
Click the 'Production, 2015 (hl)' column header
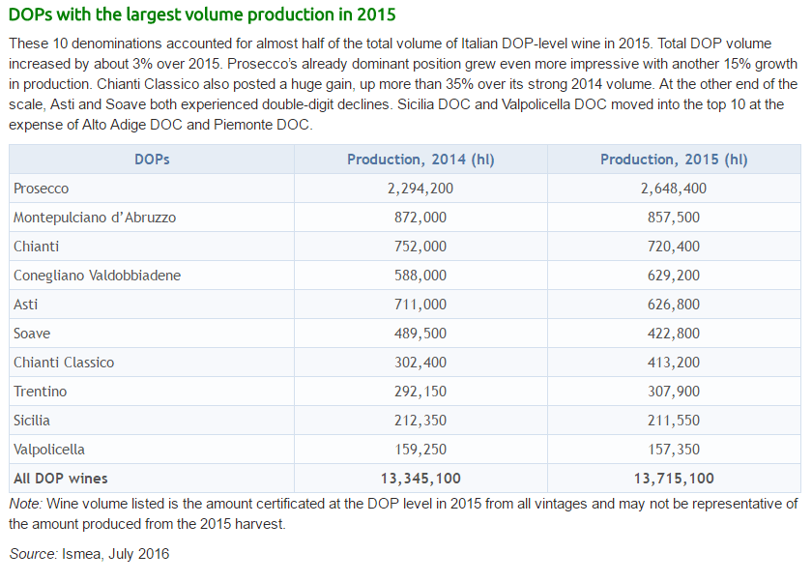(674, 160)
